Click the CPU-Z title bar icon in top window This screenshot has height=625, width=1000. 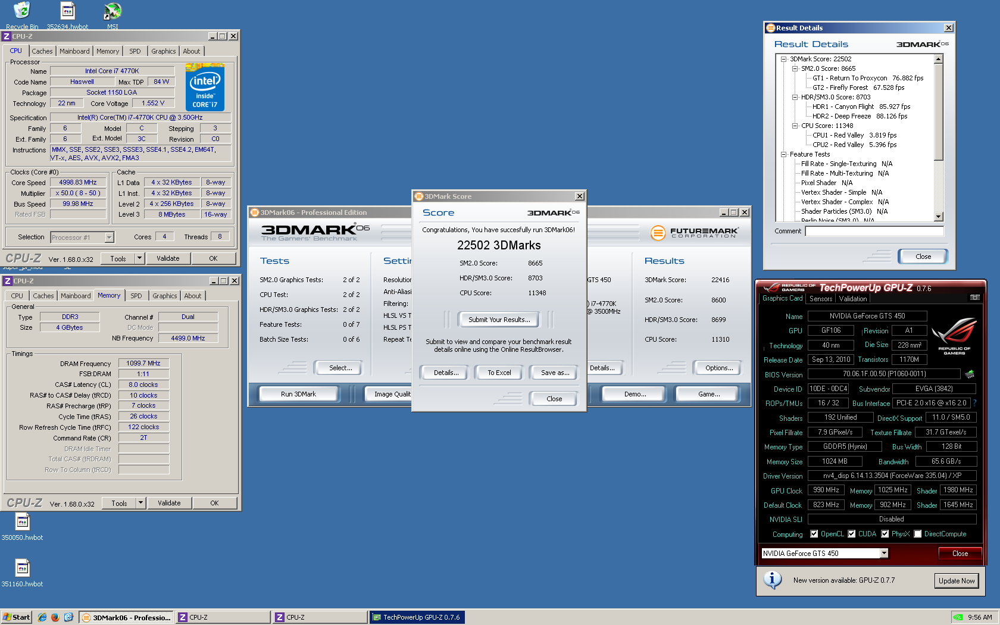click(7, 36)
